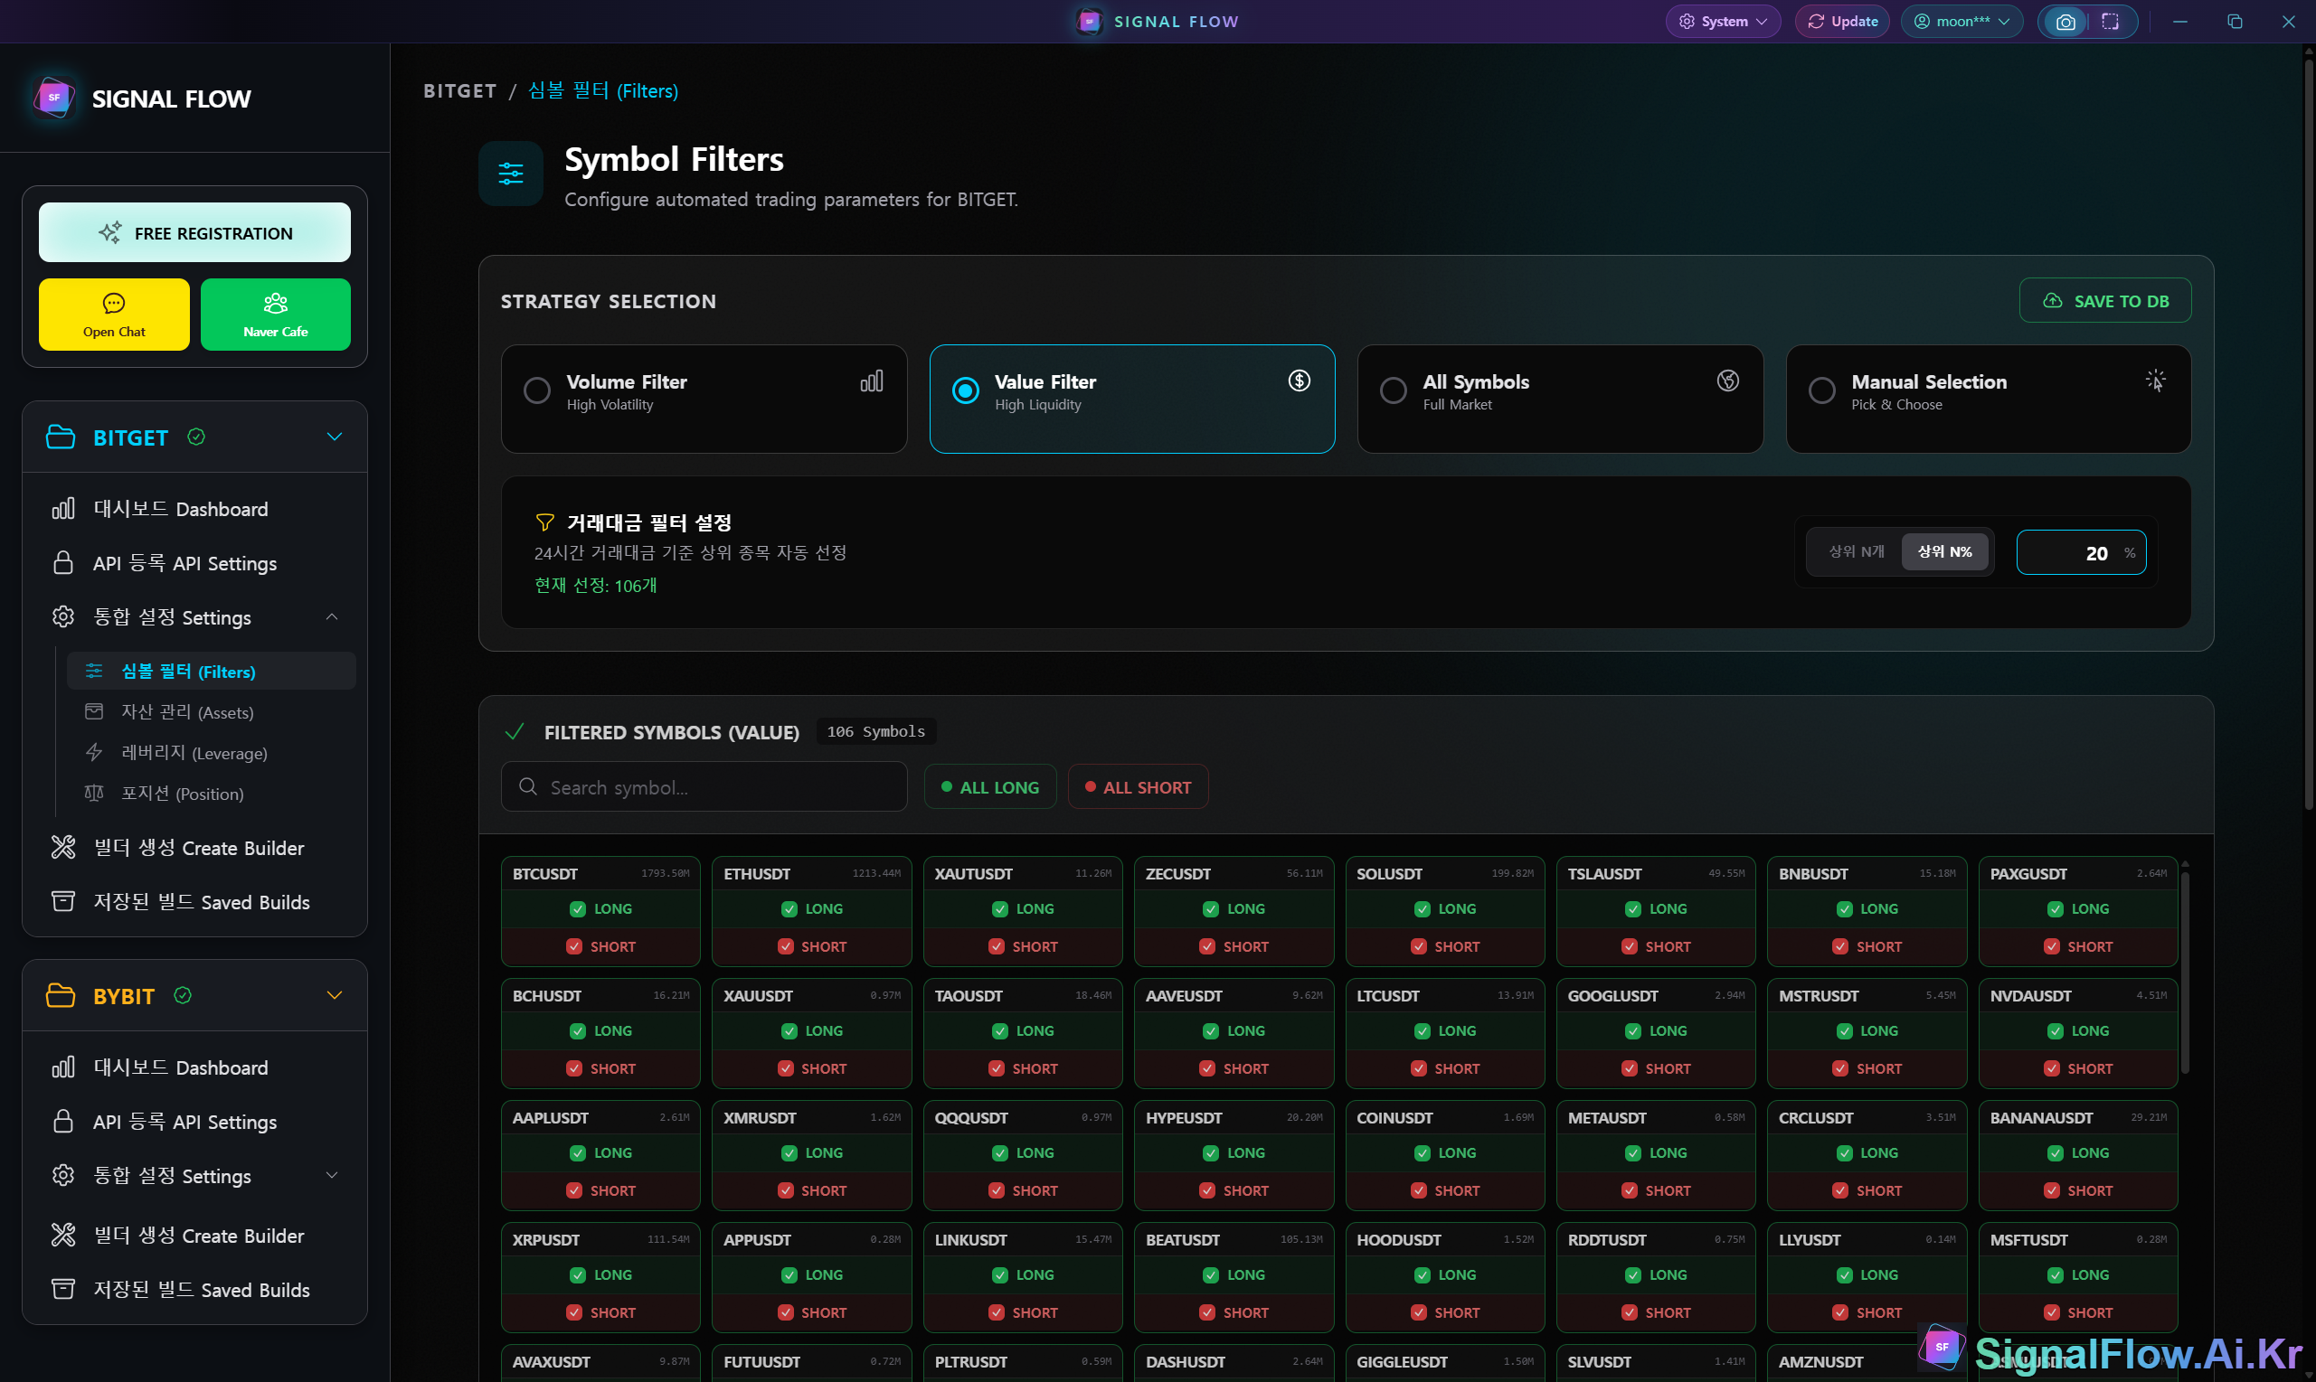Click the ALL SHORT button
Screen dimensions: 2316x1382
1138,787
